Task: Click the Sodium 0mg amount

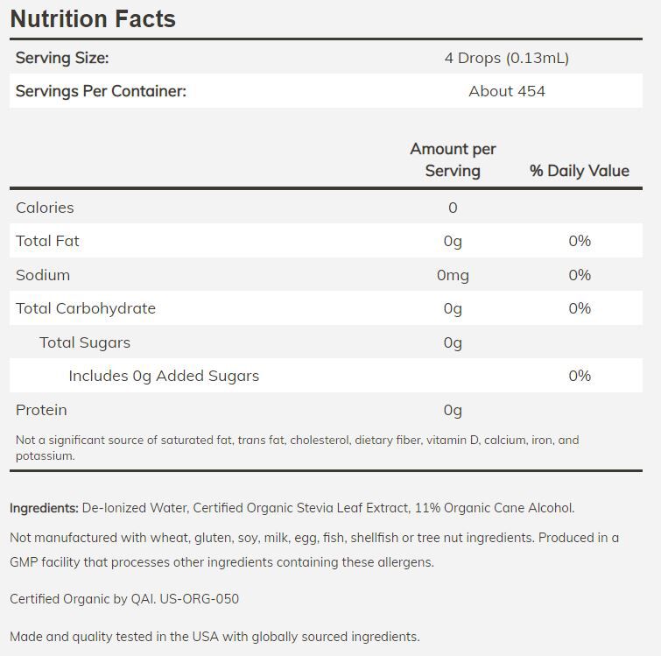Action: 453,275
